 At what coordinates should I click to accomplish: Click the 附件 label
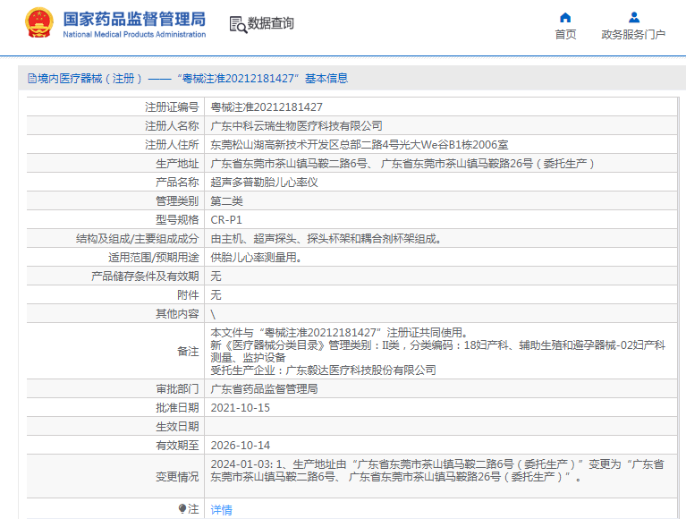click(188, 295)
